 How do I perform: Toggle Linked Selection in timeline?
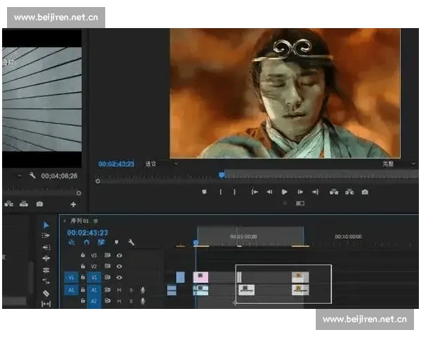pos(101,242)
